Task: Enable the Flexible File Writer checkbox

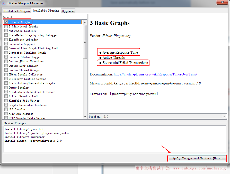Action: pos(6,101)
